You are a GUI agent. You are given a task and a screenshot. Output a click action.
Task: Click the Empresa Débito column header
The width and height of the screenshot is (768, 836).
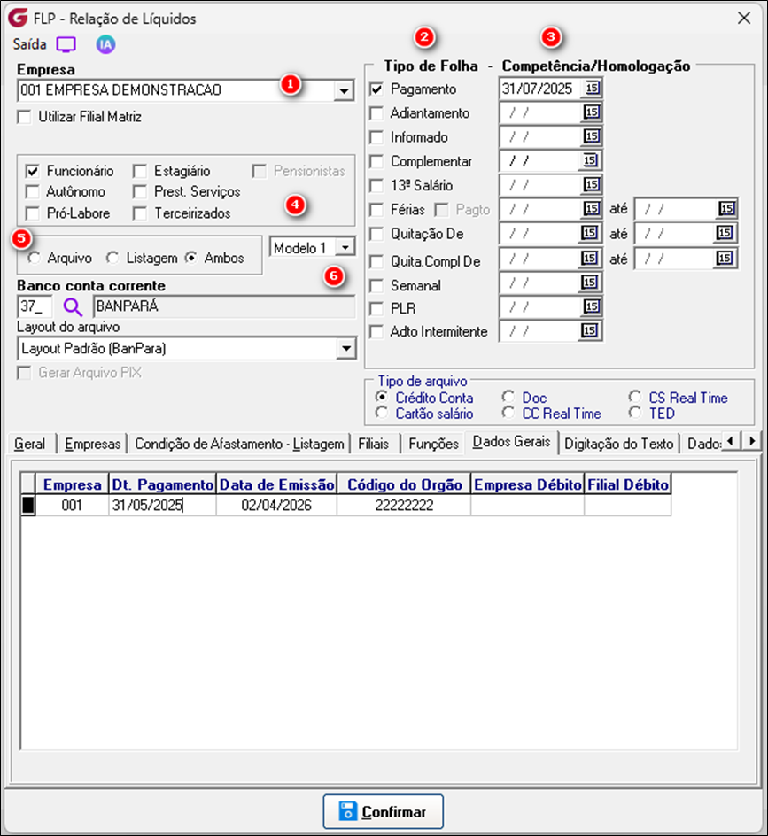coord(527,484)
